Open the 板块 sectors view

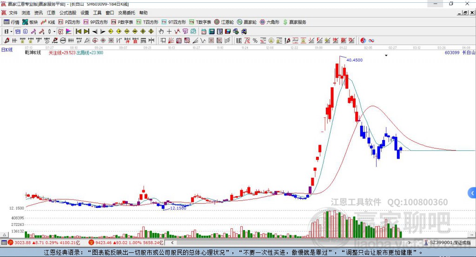(x=30, y=22)
